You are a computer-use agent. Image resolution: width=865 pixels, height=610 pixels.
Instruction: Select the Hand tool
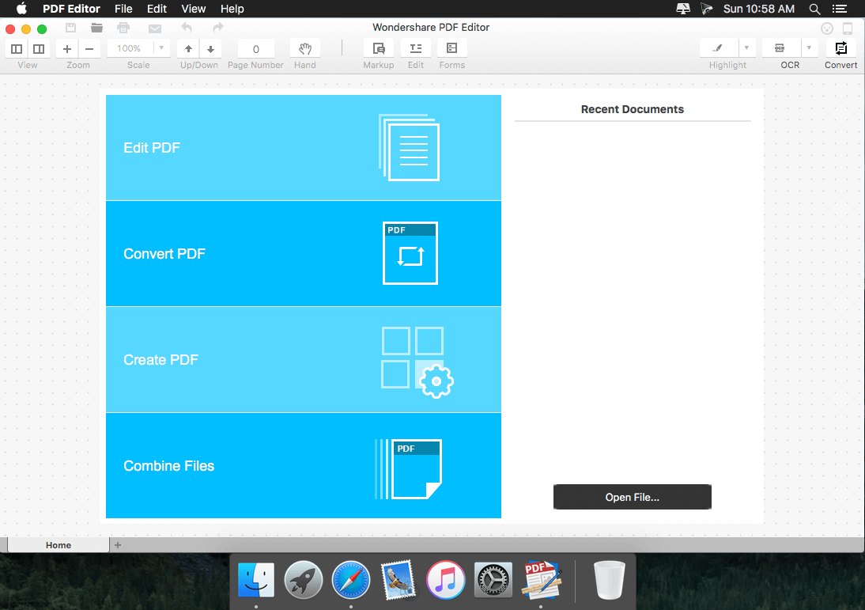point(305,48)
